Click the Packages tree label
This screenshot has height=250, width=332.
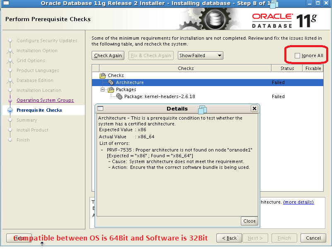point(126,89)
